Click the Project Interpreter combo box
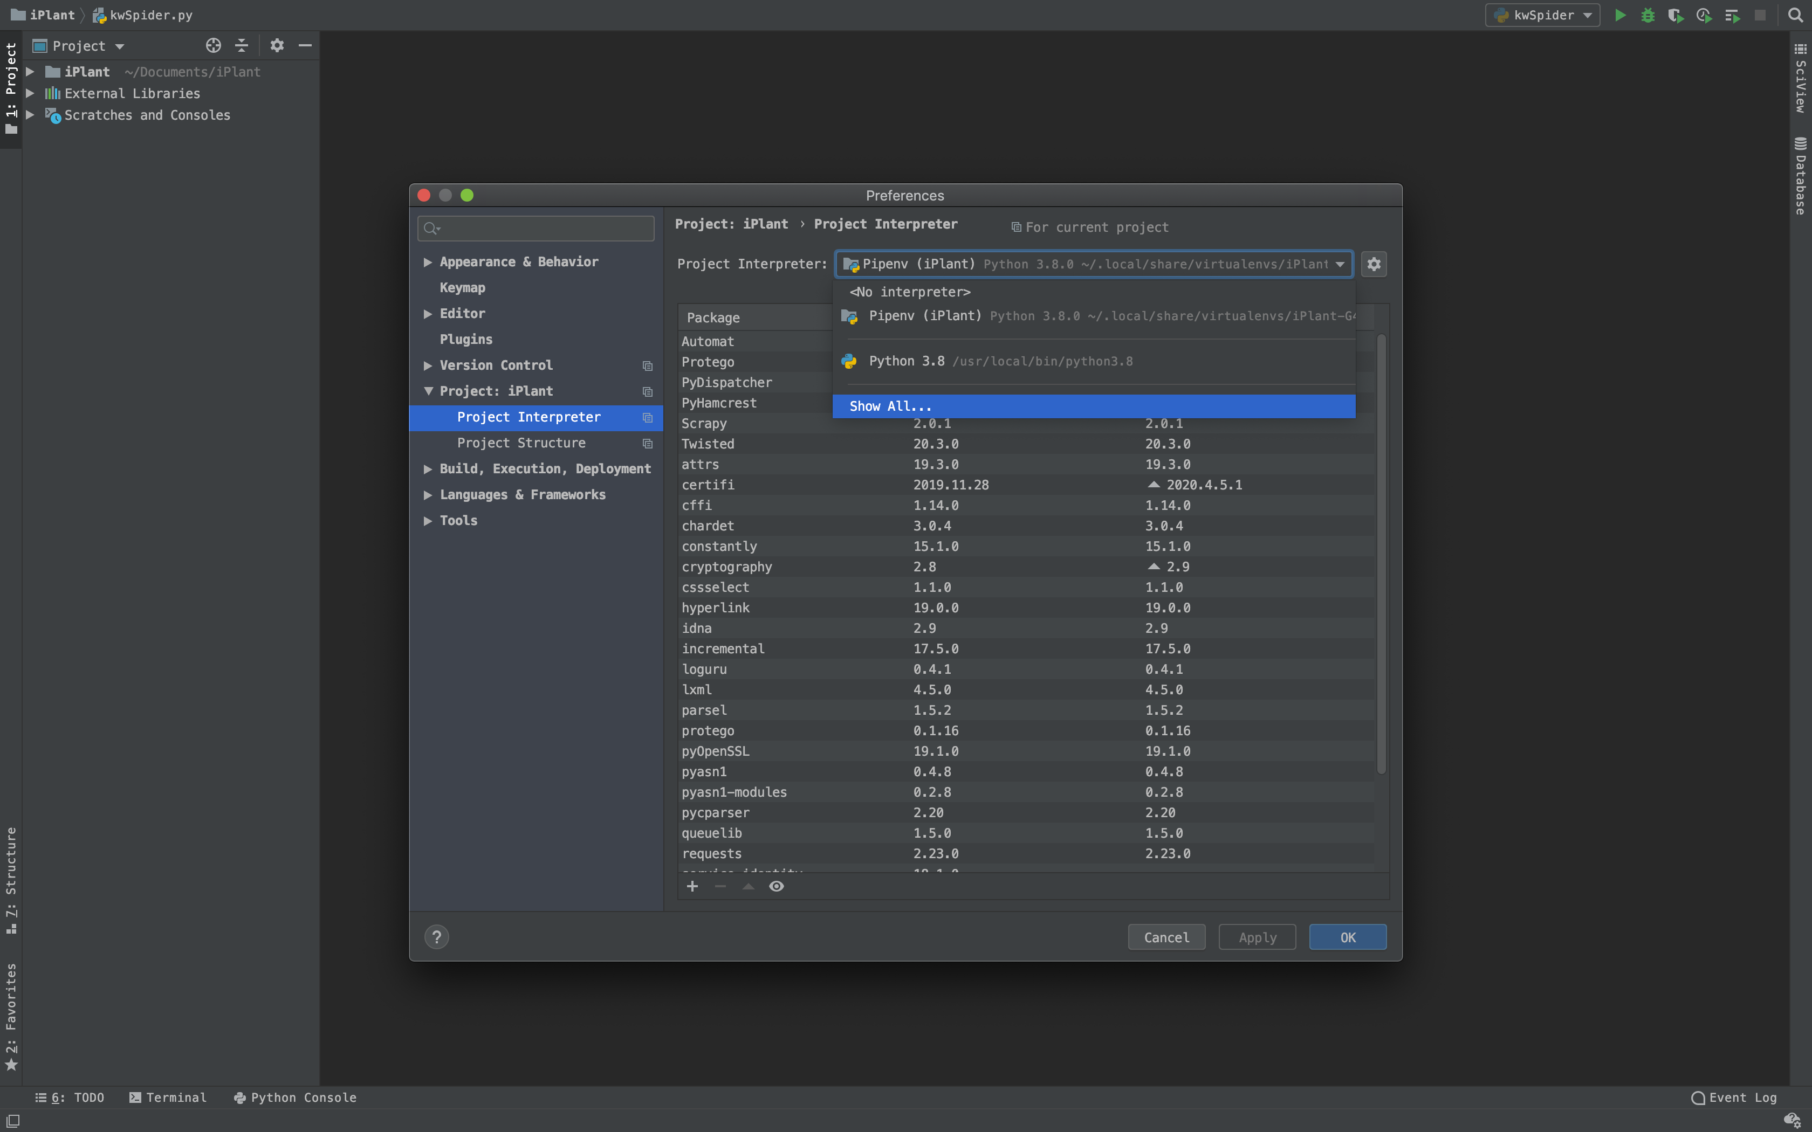Viewport: 1812px width, 1132px height. coord(1094,264)
